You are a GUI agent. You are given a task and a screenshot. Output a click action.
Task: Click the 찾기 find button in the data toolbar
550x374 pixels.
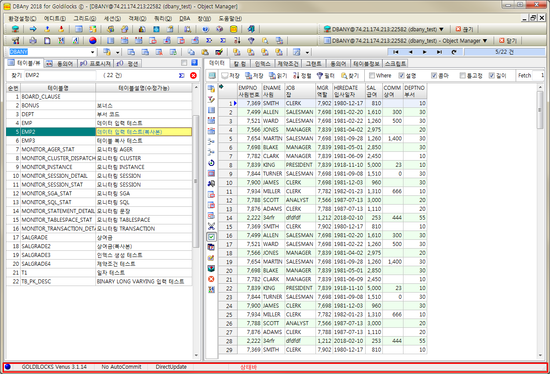click(350, 76)
